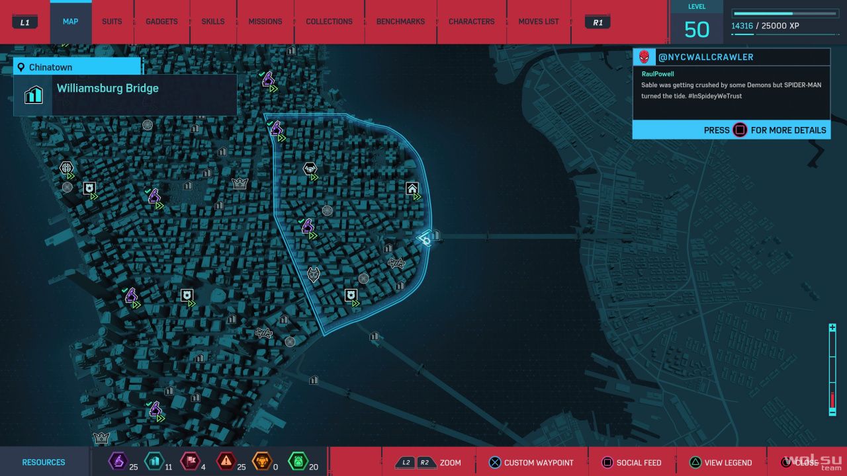Click the cross button icon for Custom Waypoint
Screen dimensions: 847x476
point(495,463)
